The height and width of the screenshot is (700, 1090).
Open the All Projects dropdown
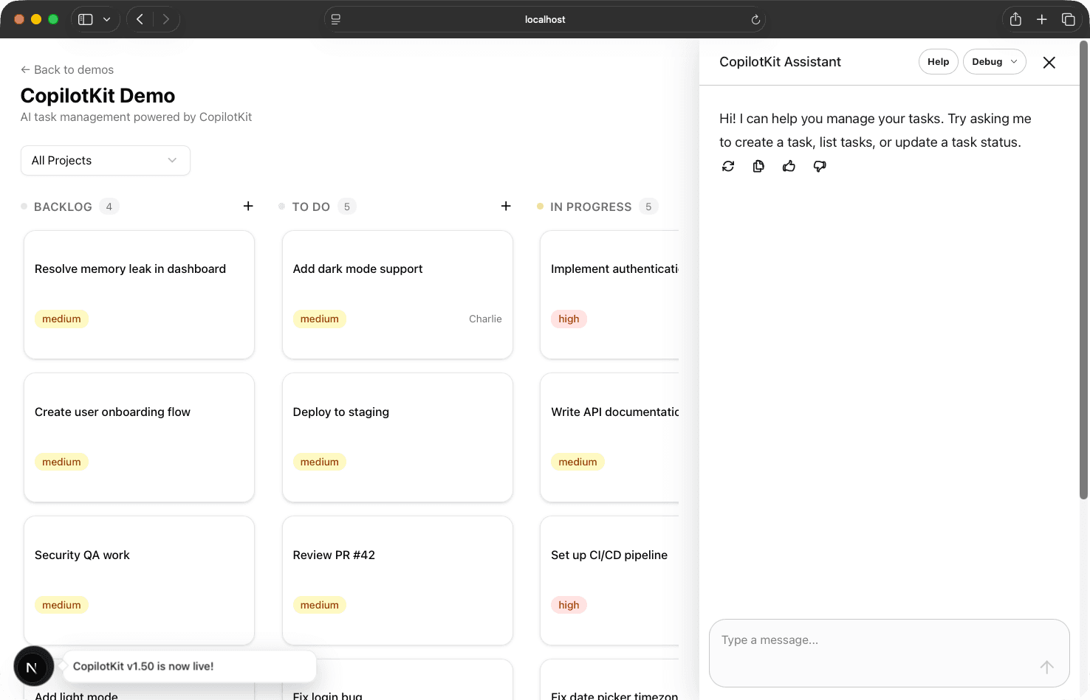pyautogui.click(x=105, y=160)
